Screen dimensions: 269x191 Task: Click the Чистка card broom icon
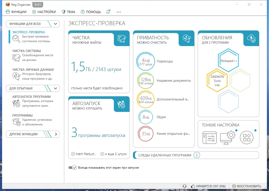(x=122, y=39)
